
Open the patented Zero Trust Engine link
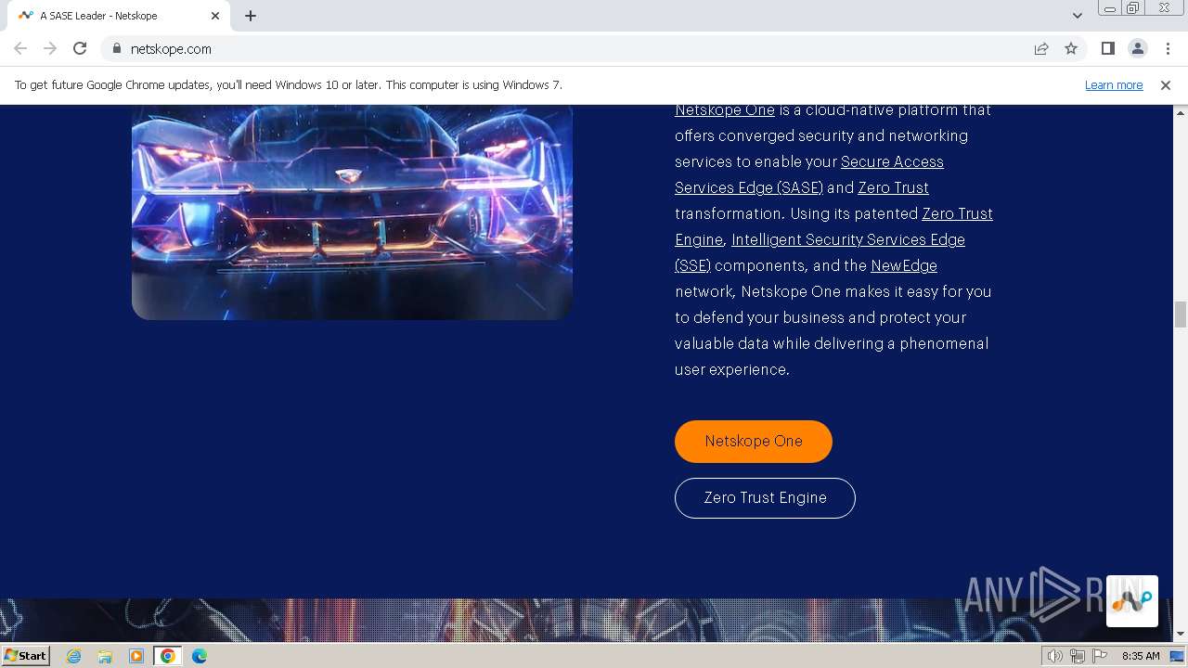[x=833, y=226]
